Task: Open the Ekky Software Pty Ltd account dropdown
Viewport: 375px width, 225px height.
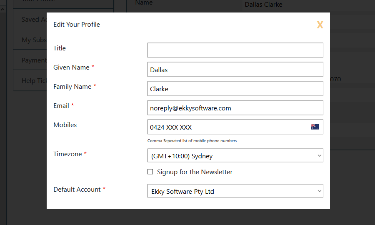Action: (x=235, y=191)
